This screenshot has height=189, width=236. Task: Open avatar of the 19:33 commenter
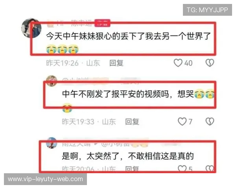pyautogui.click(x=52, y=81)
